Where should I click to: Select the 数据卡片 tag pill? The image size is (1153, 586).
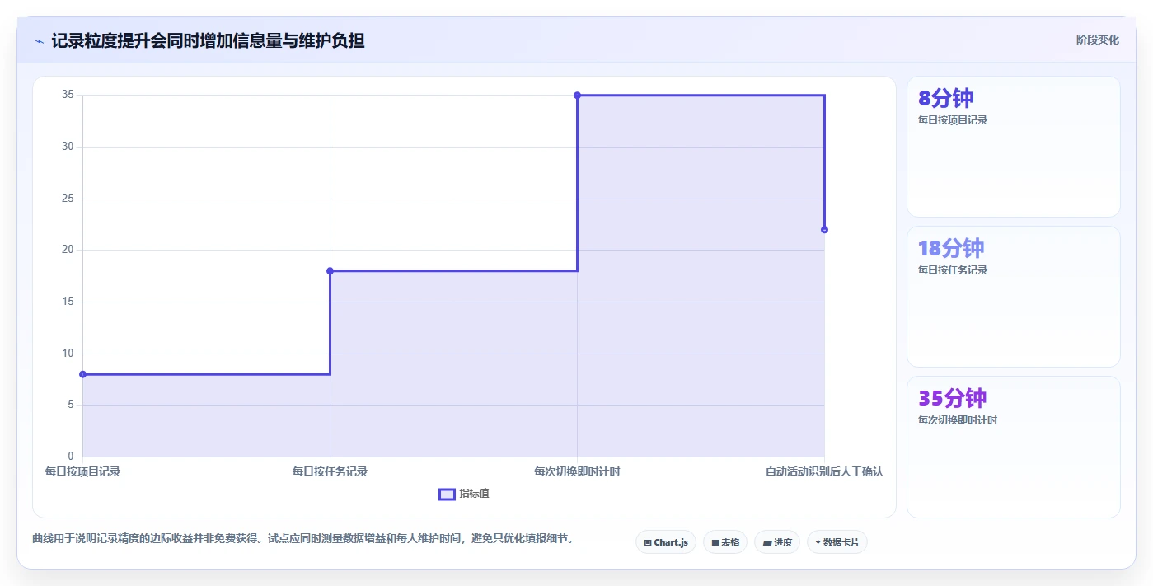837,542
